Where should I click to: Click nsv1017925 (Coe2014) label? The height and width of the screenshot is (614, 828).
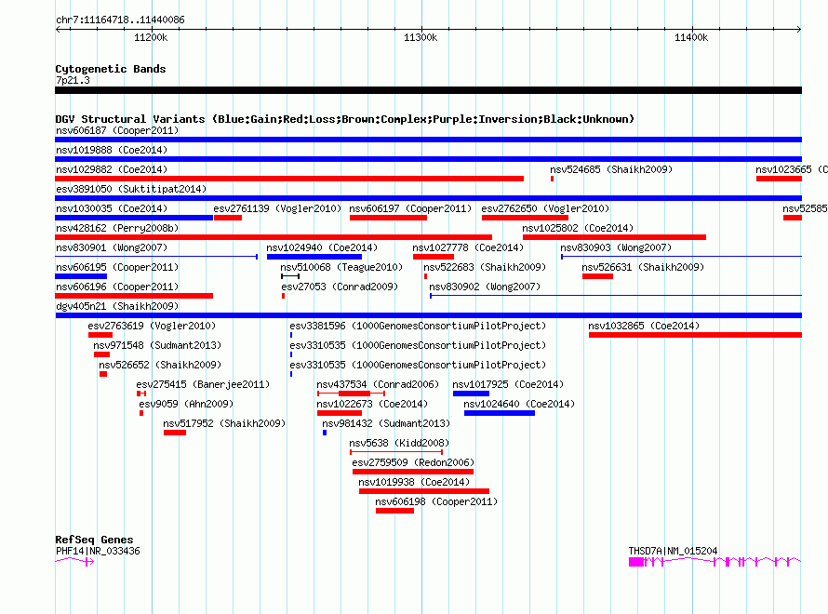tap(508, 384)
